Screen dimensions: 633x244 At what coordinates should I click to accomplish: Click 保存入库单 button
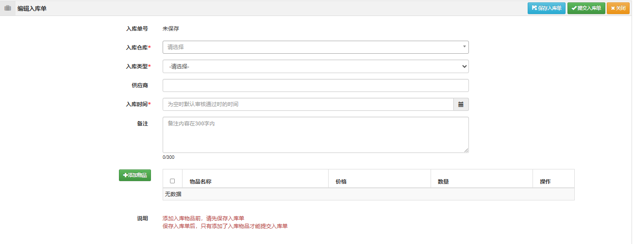(x=547, y=8)
